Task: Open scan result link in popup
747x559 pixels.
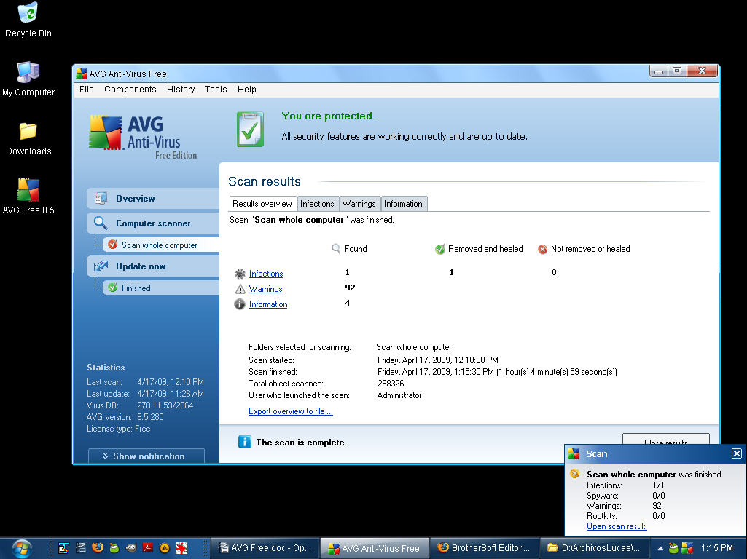Action: (x=617, y=526)
